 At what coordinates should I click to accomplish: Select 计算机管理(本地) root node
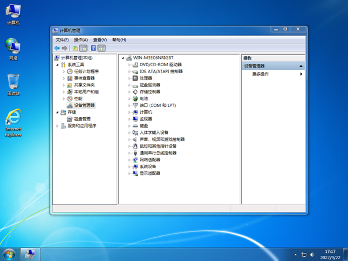[x=77, y=58]
